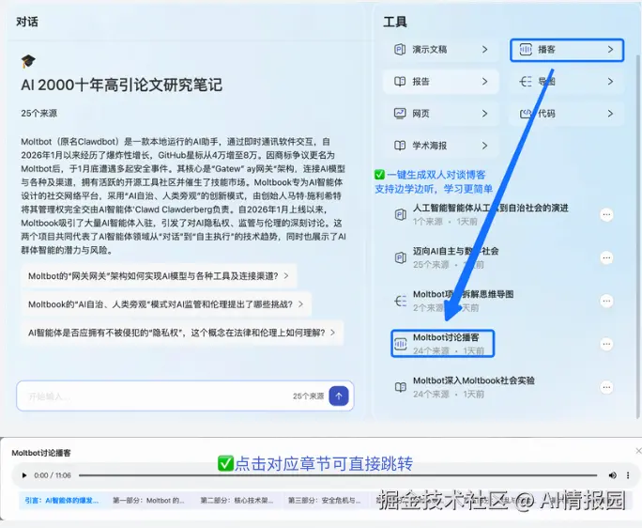
Task: Send message with the blue arrow button
Action: click(x=339, y=396)
